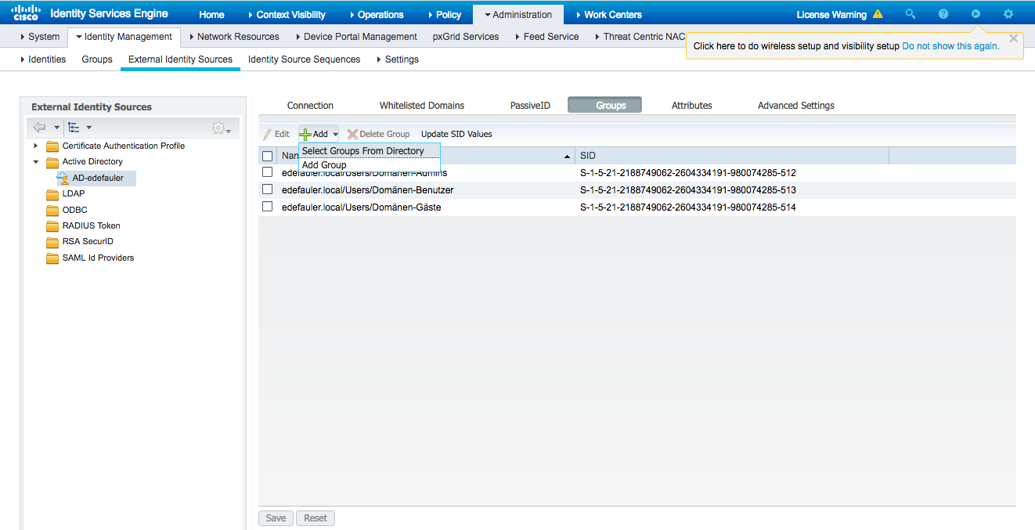Open the identity management Groups tab

click(97, 59)
